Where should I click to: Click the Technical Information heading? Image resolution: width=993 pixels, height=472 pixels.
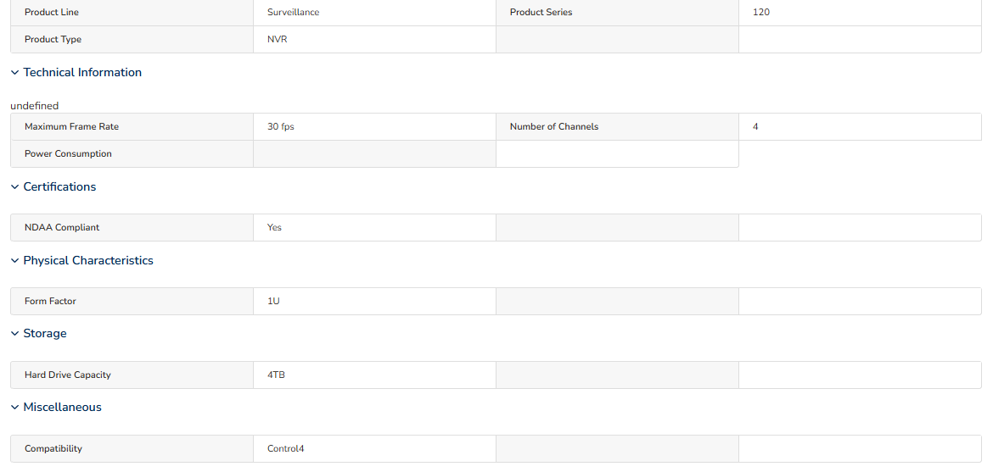(82, 73)
